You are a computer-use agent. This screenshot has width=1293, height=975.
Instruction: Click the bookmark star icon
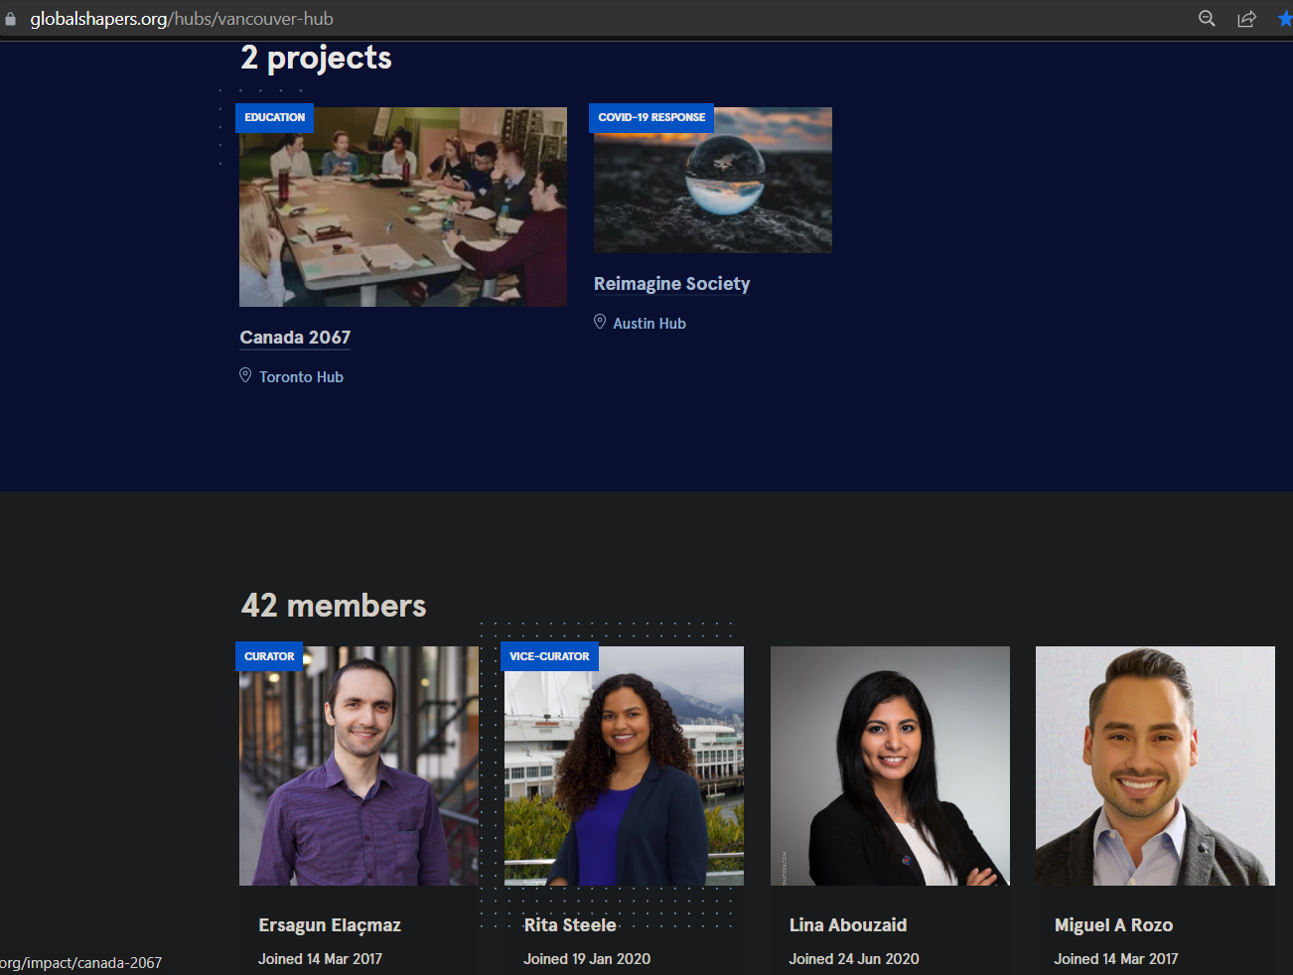pyautogui.click(x=1285, y=19)
